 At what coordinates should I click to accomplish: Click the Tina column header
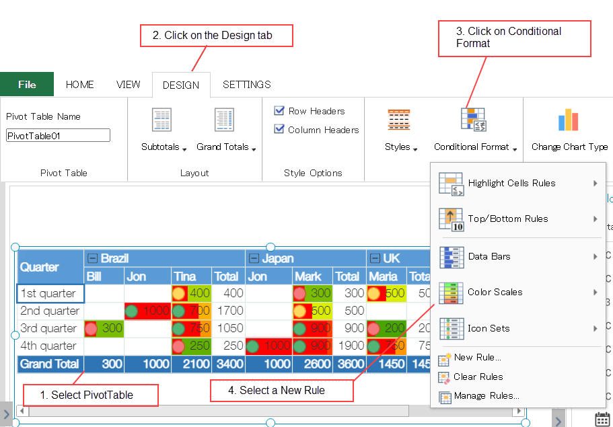pyautogui.click(x=192, y=276)
